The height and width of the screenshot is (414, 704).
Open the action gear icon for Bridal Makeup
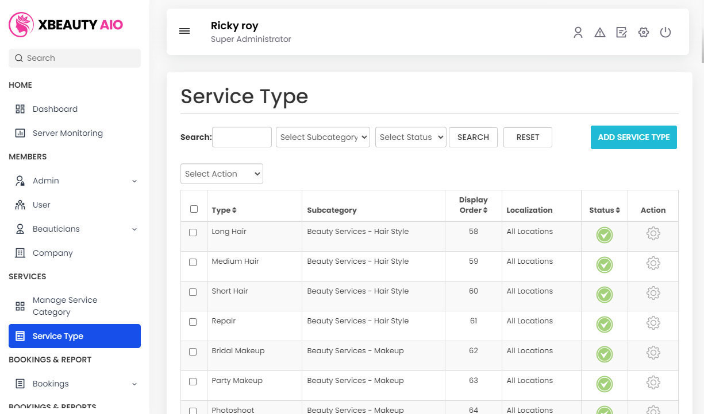pyautogui.click(x=653, y=353)
